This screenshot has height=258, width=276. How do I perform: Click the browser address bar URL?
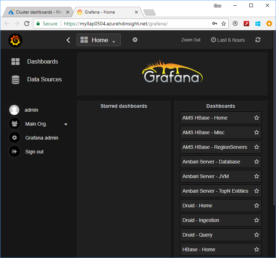pos(116,24)
